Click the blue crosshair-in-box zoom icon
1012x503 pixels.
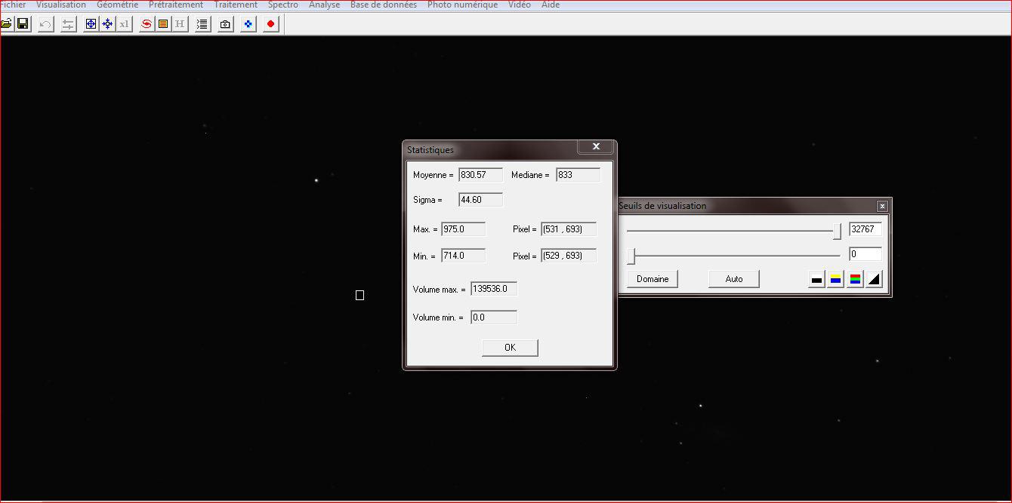[91, 24]
